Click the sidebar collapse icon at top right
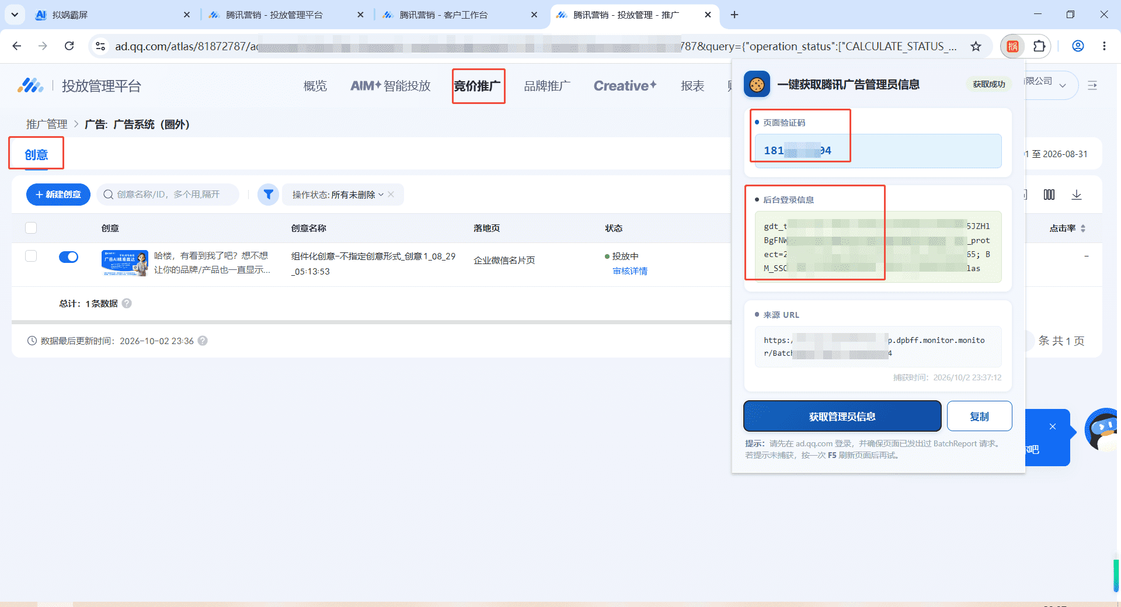This screenshot has width=1121, height=607. [1092, 86]
